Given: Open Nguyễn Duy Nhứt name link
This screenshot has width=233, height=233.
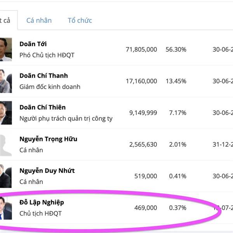Looking at the screenshot, I should click(47, 170).
